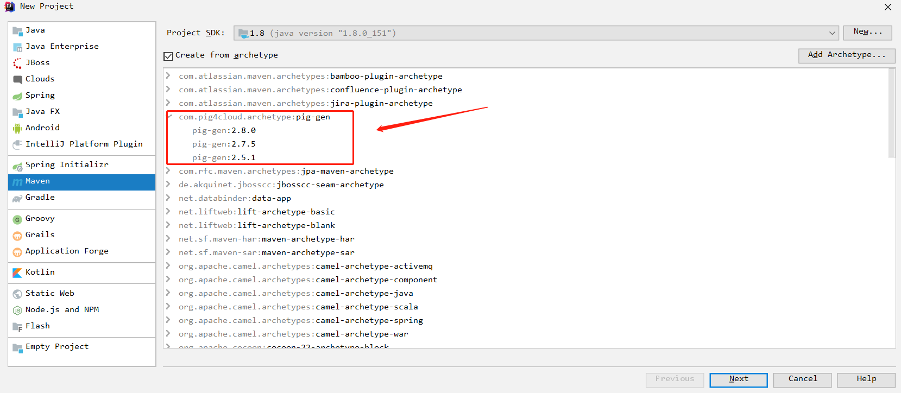Click the Java Enterprise icon
This screenshot has height=393, width=901.
[x=17, y=47]
